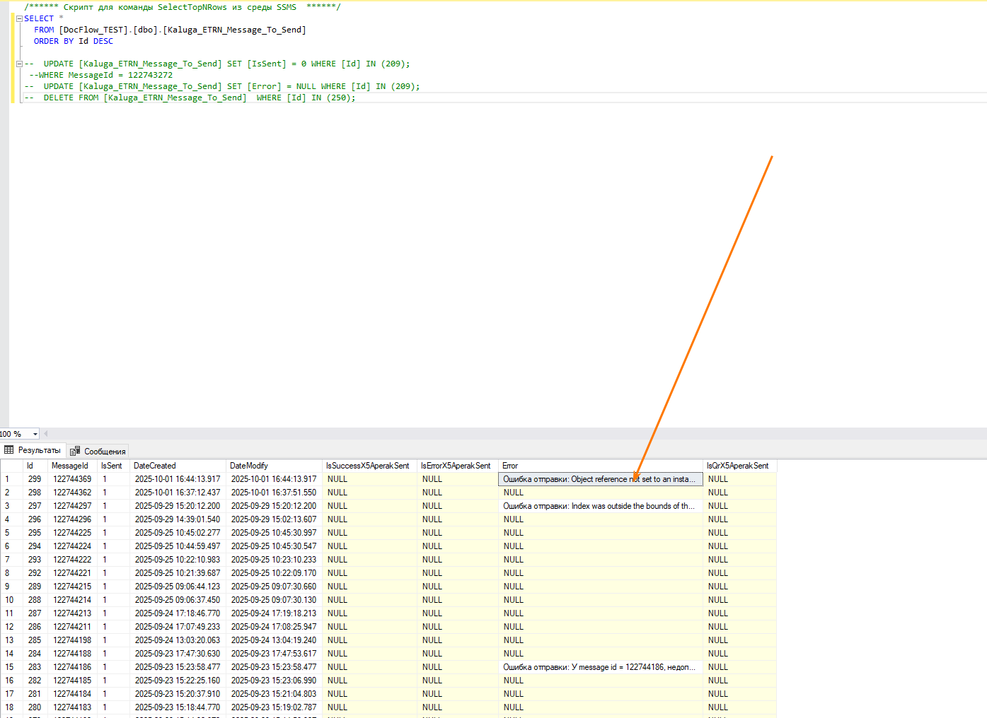Viewport: 987px width, 718px height.
Task: Click MessageId cell 122744184
Action: (x=73, y=694)
